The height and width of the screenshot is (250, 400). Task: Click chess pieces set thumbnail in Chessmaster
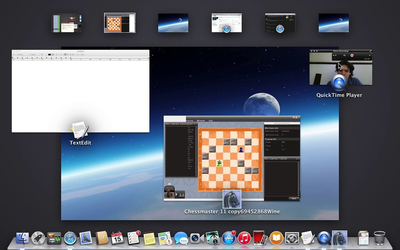(x=169, y=192)
